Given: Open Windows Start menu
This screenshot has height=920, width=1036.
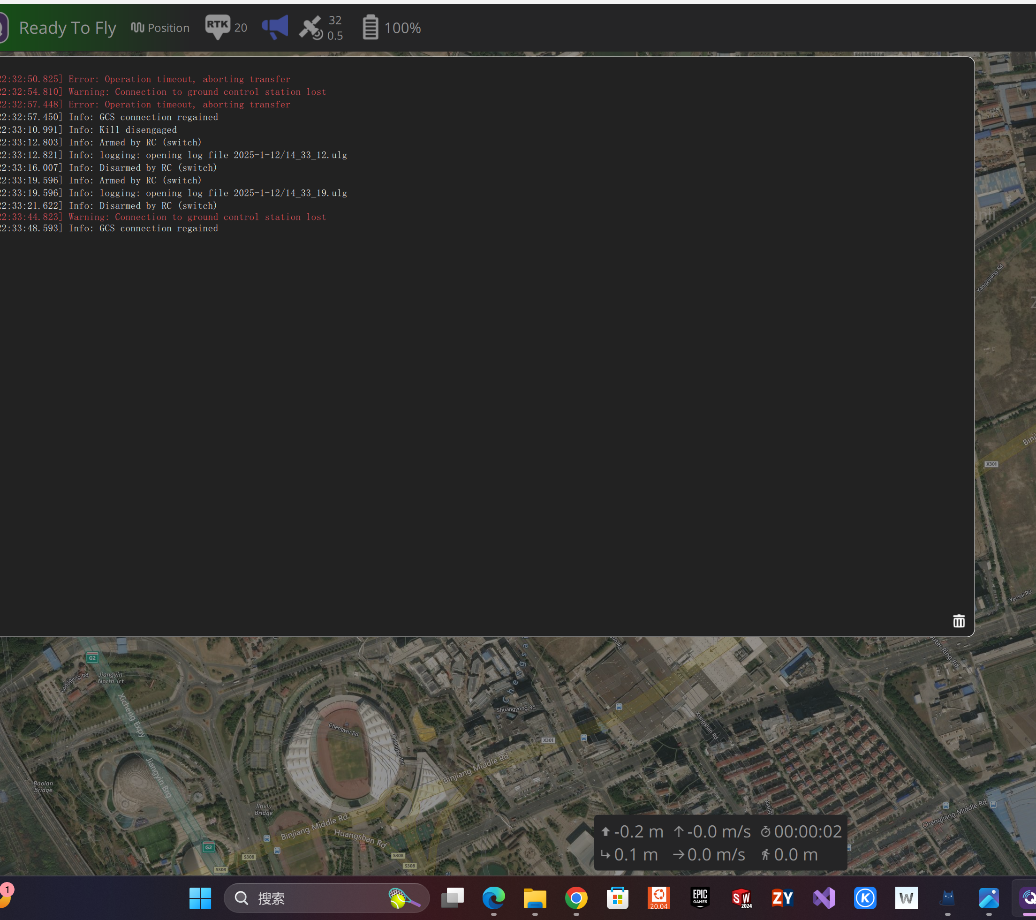Looking at the screenshot, I should pos(200,898).
